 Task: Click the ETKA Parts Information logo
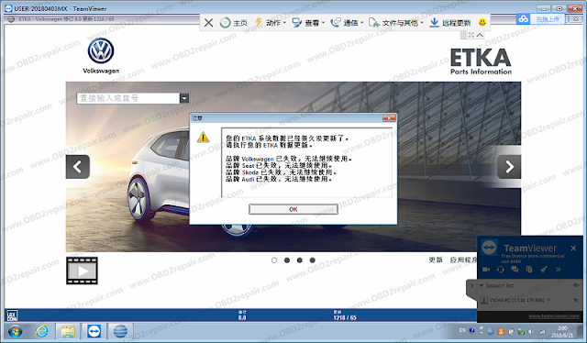point(481,61)
